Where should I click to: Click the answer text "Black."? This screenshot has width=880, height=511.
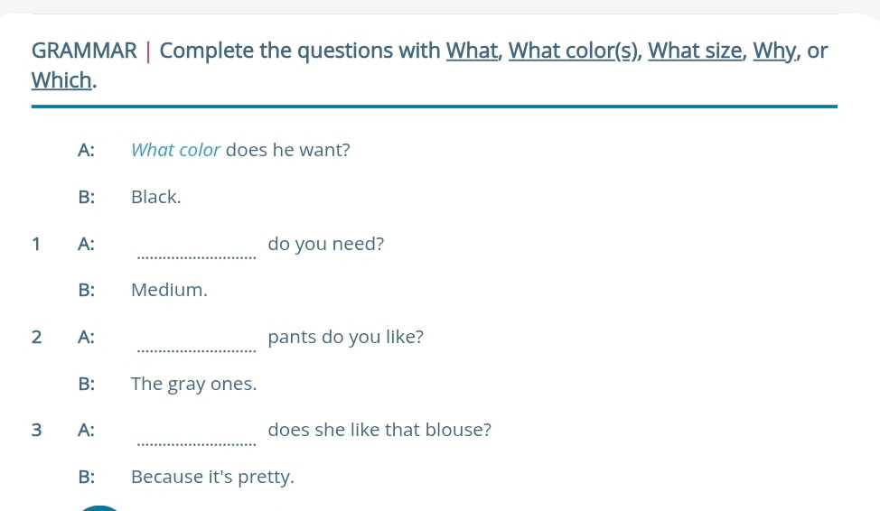tap(155, 197)
